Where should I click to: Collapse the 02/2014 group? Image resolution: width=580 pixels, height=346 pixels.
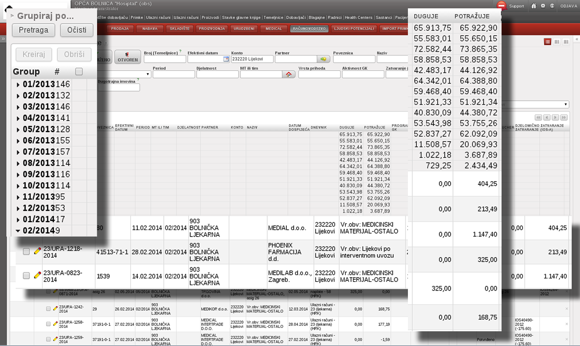[x=18, y=231]
